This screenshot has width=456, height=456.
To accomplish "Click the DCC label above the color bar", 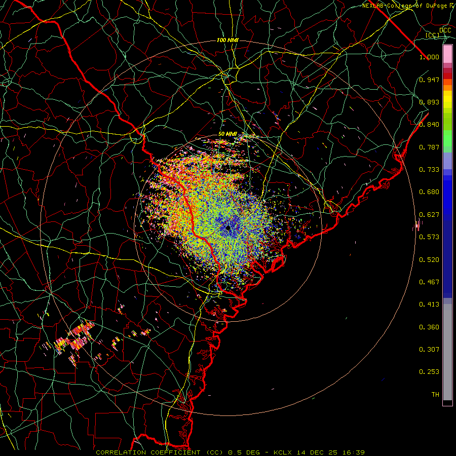I will pos(445,30).
